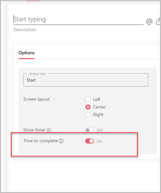Choose the Center screen layout radio button
The width and height of the screenshot is (161, 193).
point(88,107)
